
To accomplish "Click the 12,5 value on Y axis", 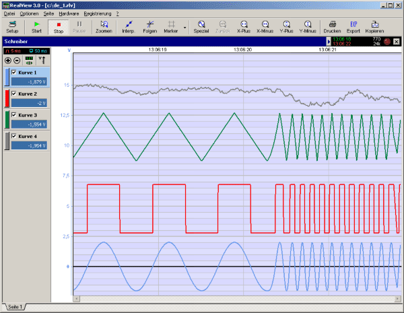I will tap(65, 115).
